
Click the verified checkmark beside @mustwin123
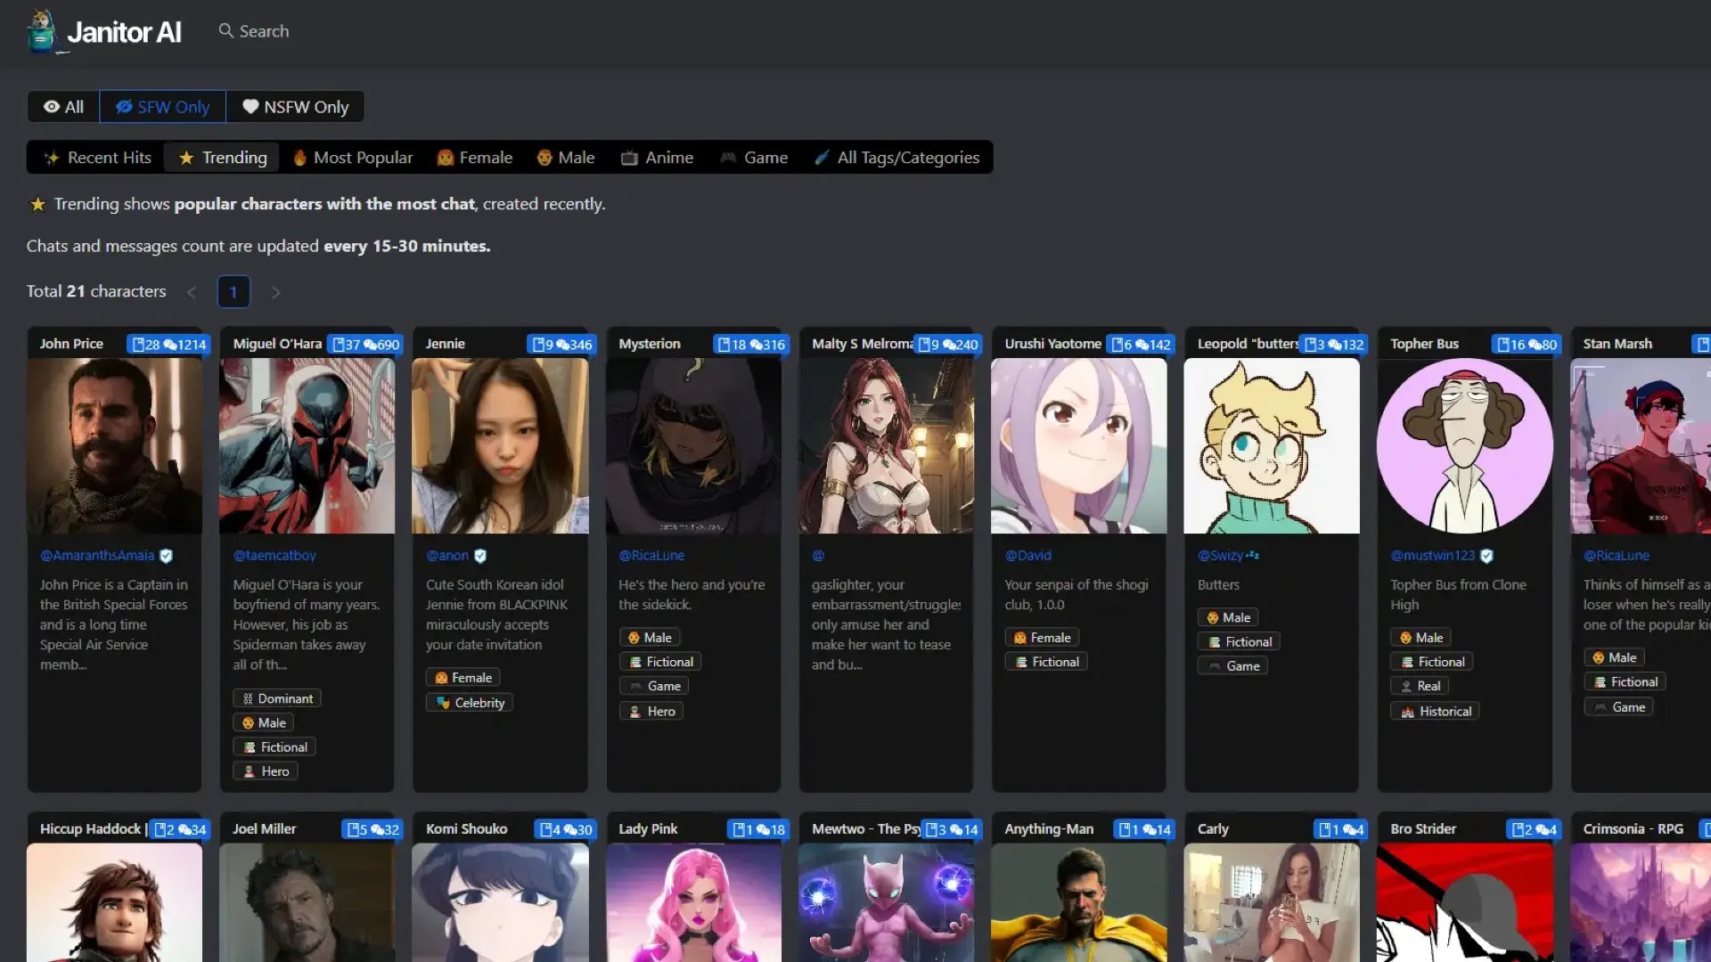(x=1486, y=556)
